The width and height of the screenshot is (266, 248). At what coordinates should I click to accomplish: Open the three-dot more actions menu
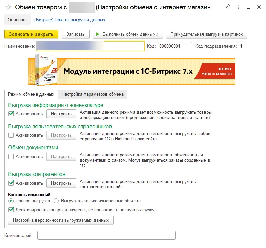point(238,7)
